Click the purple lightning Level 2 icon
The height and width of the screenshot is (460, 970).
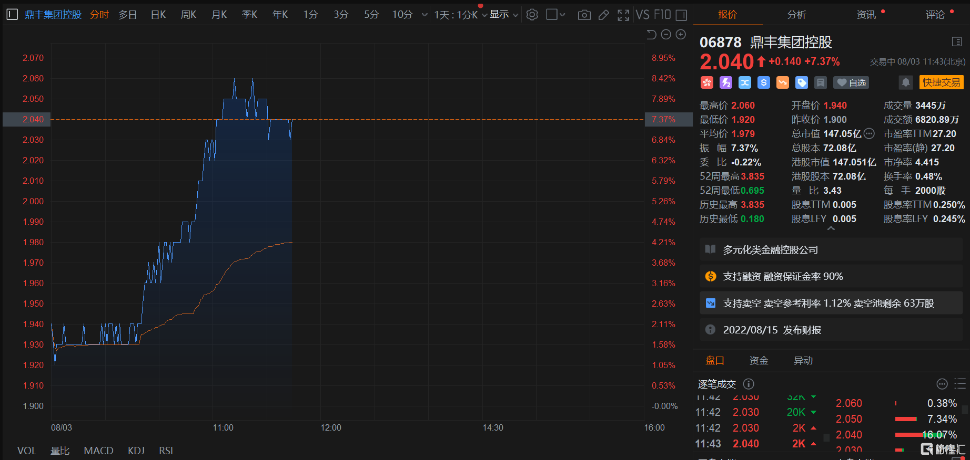click(x=726, y=82)
